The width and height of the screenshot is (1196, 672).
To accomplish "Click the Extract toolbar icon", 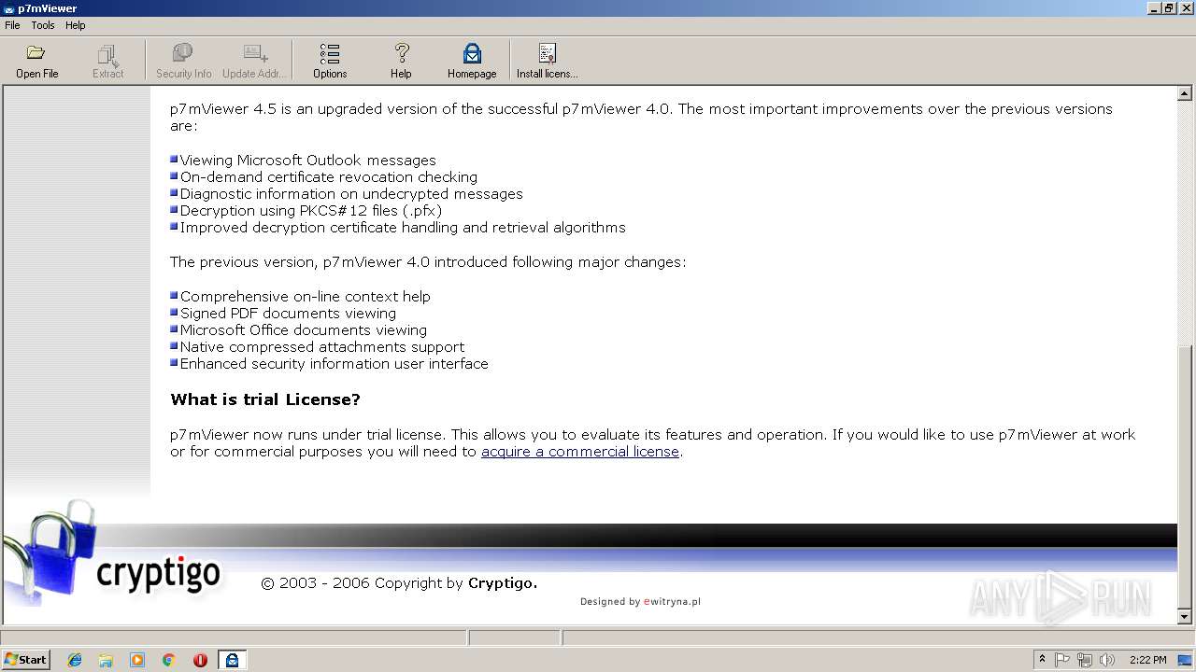I will pos(107,61).
